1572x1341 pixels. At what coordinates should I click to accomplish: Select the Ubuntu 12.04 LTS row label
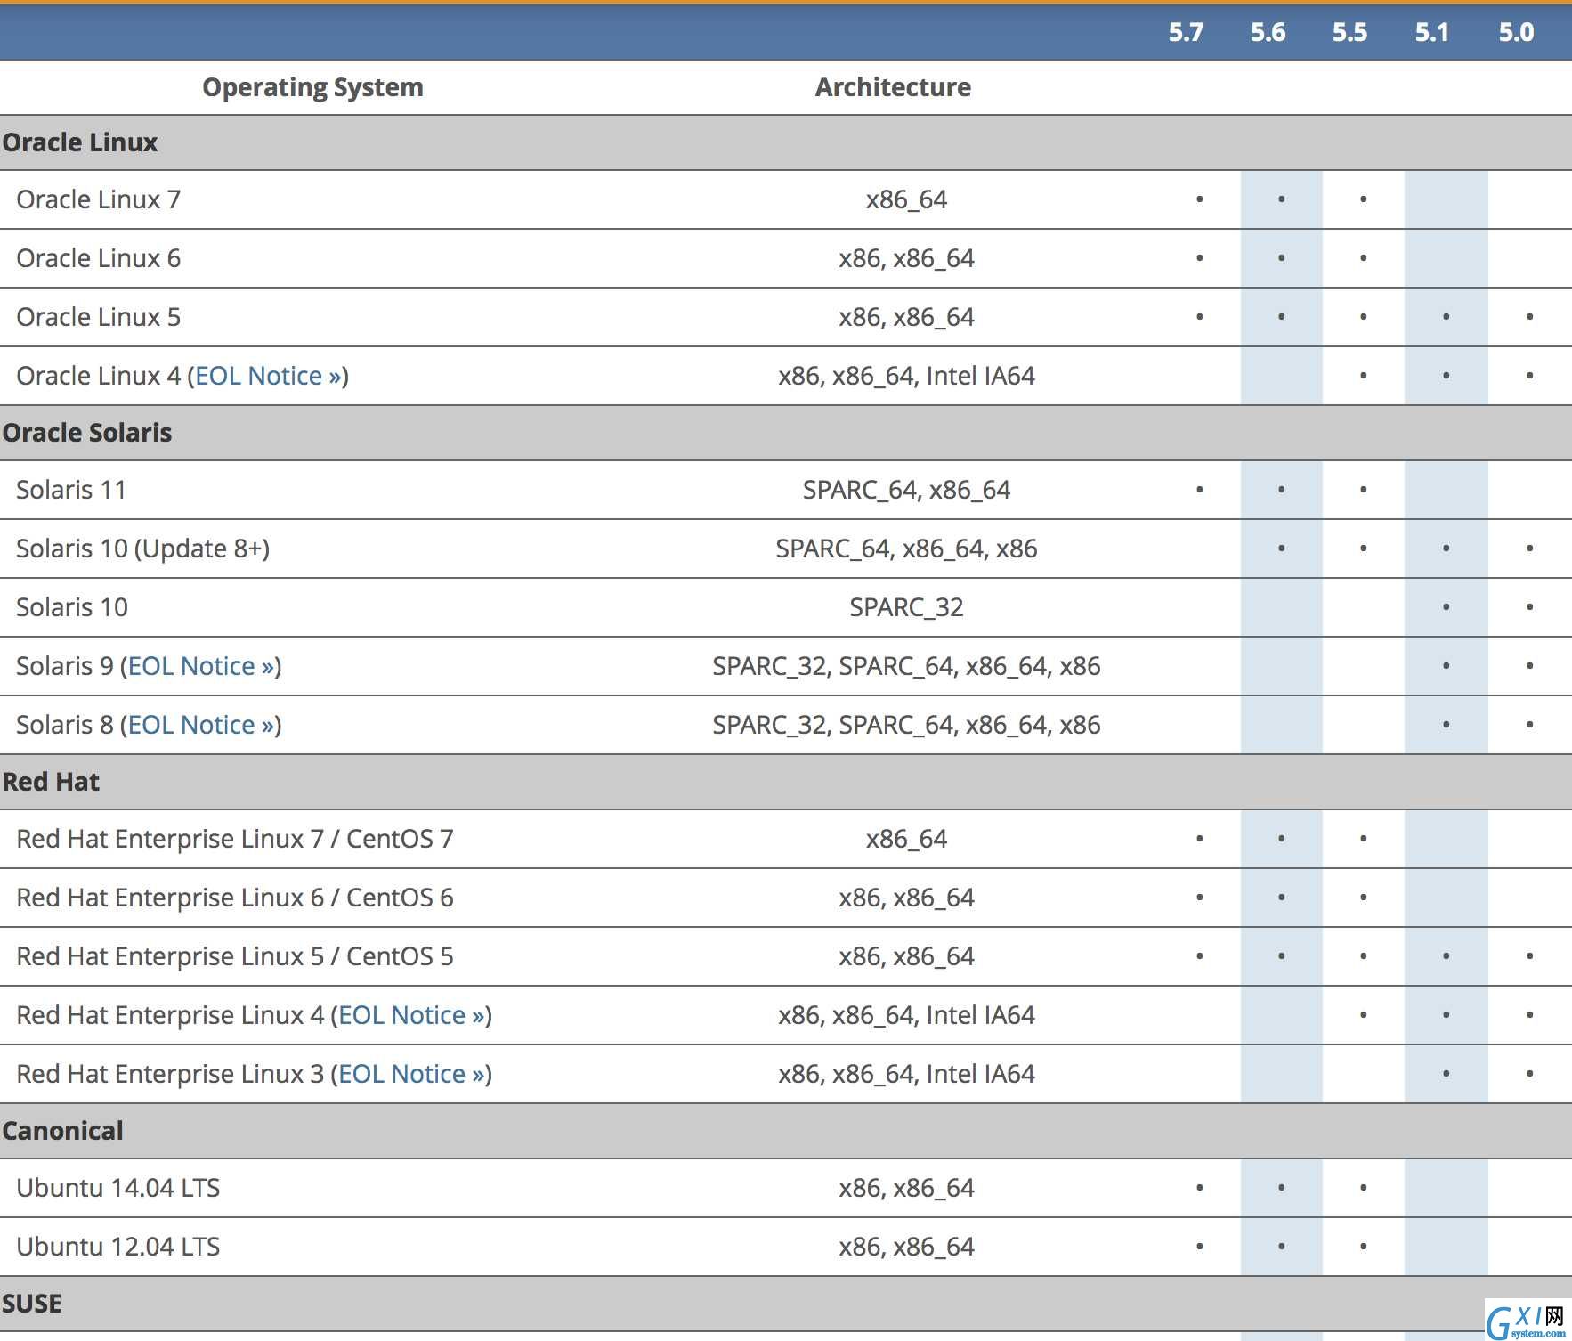118,1247
